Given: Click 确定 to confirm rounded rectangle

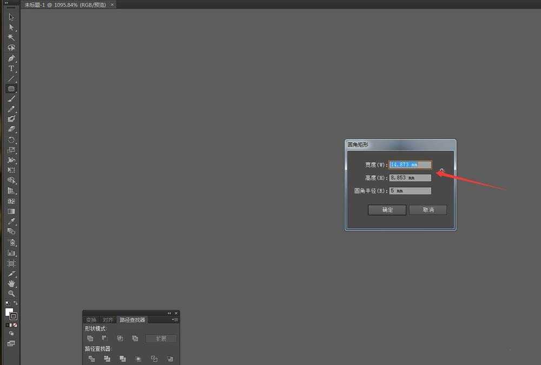Looking at the screenshot, I should 387,210.
